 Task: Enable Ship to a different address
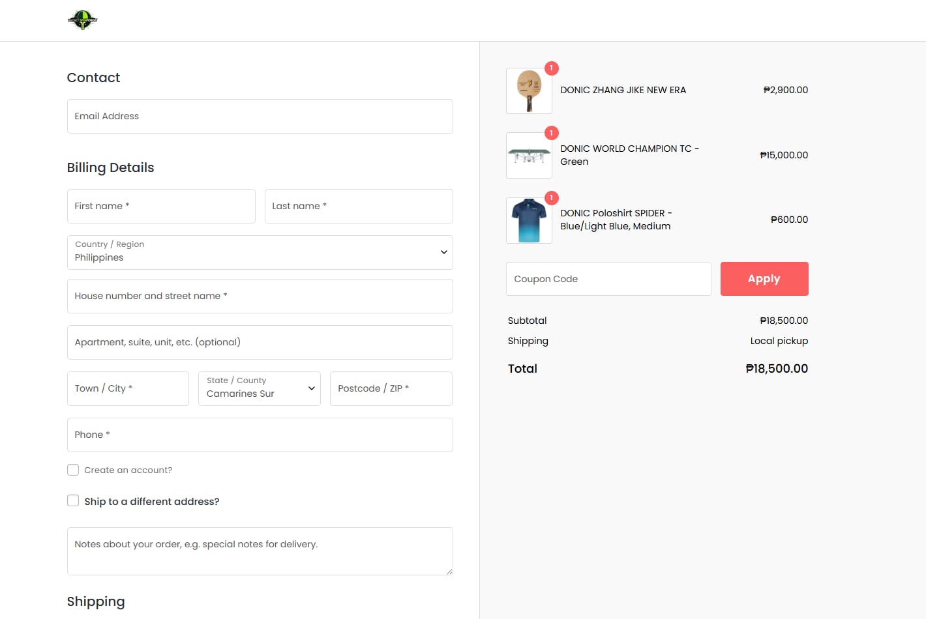(73, 500)
